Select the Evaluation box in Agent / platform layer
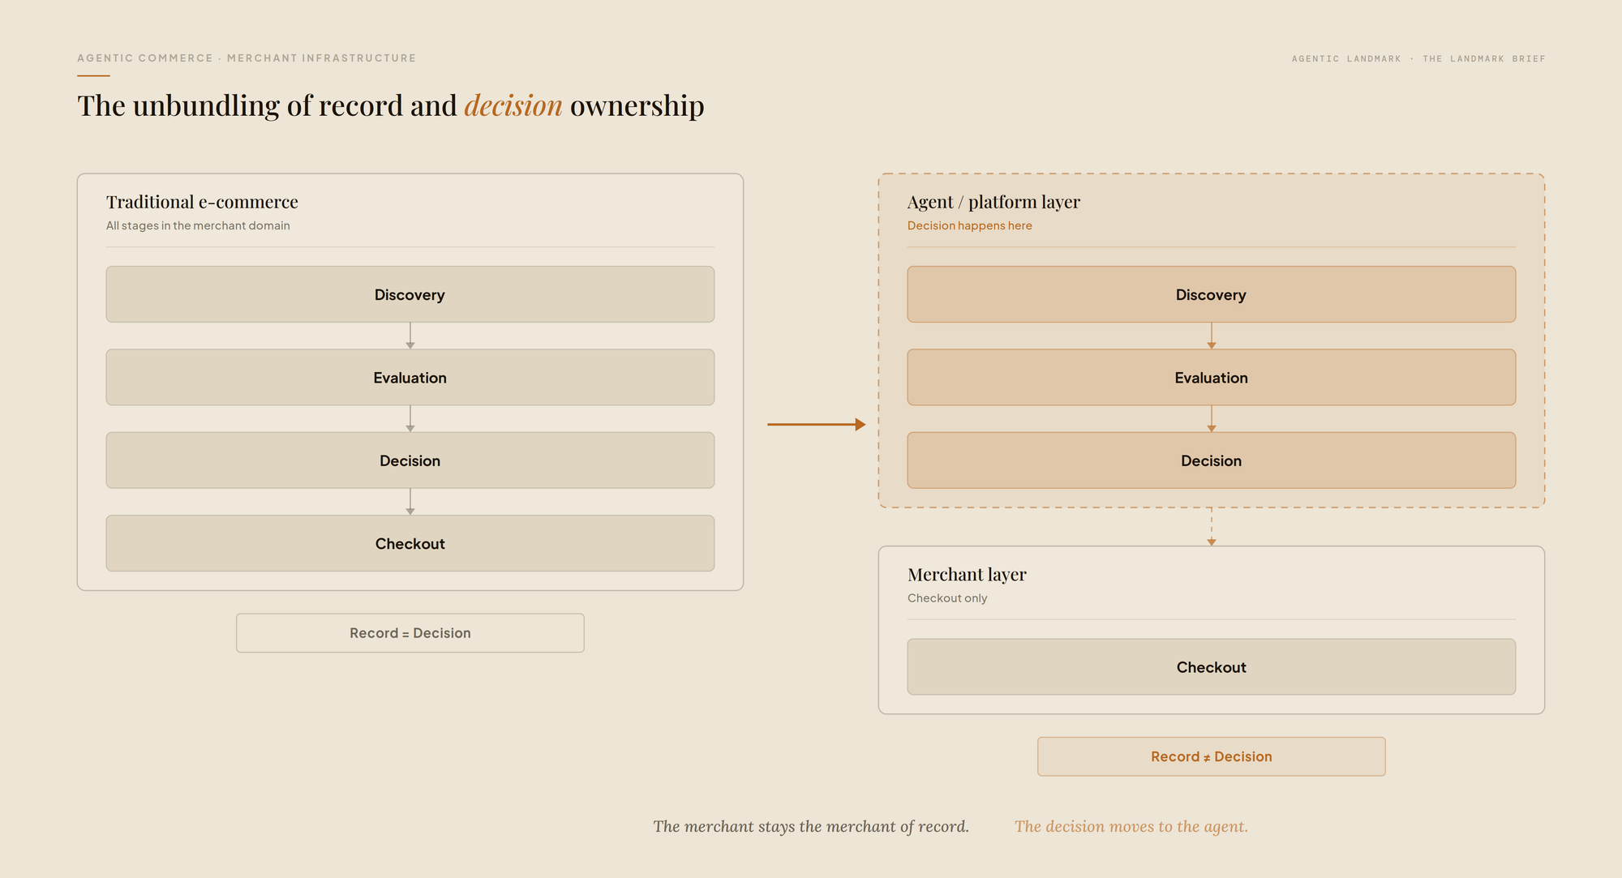Viewport: 1622px width, 878px height. coord(1211,377)
